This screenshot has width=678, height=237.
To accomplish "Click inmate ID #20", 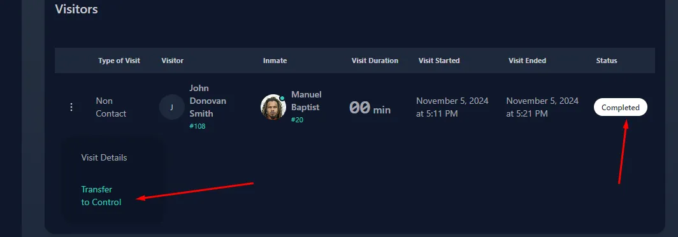I will [x=297, y=120].
